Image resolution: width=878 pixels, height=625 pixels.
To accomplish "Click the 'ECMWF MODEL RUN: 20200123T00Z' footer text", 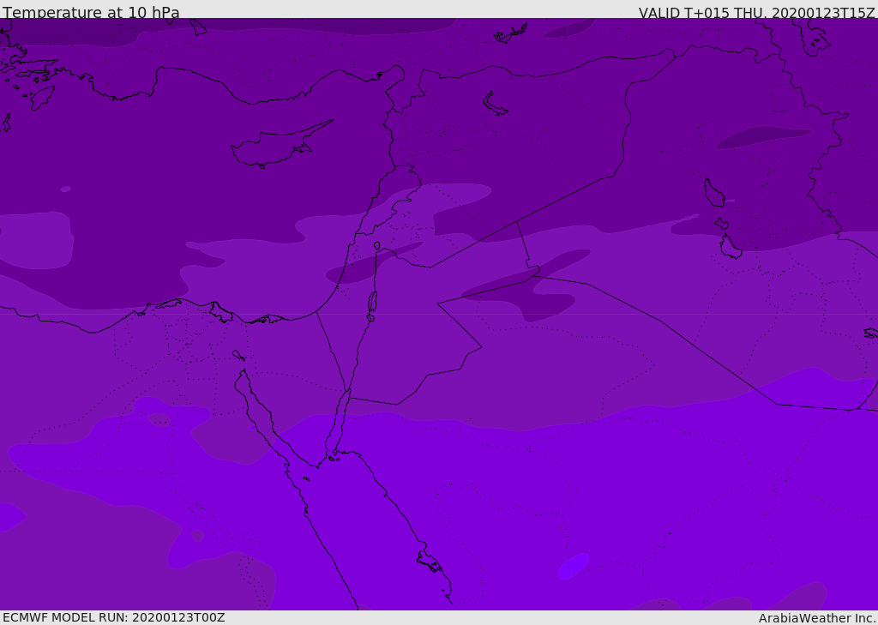I will 114,617.
